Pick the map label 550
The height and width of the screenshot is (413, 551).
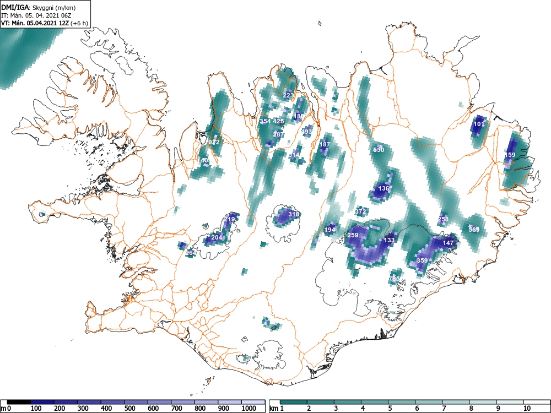point(379,150)
